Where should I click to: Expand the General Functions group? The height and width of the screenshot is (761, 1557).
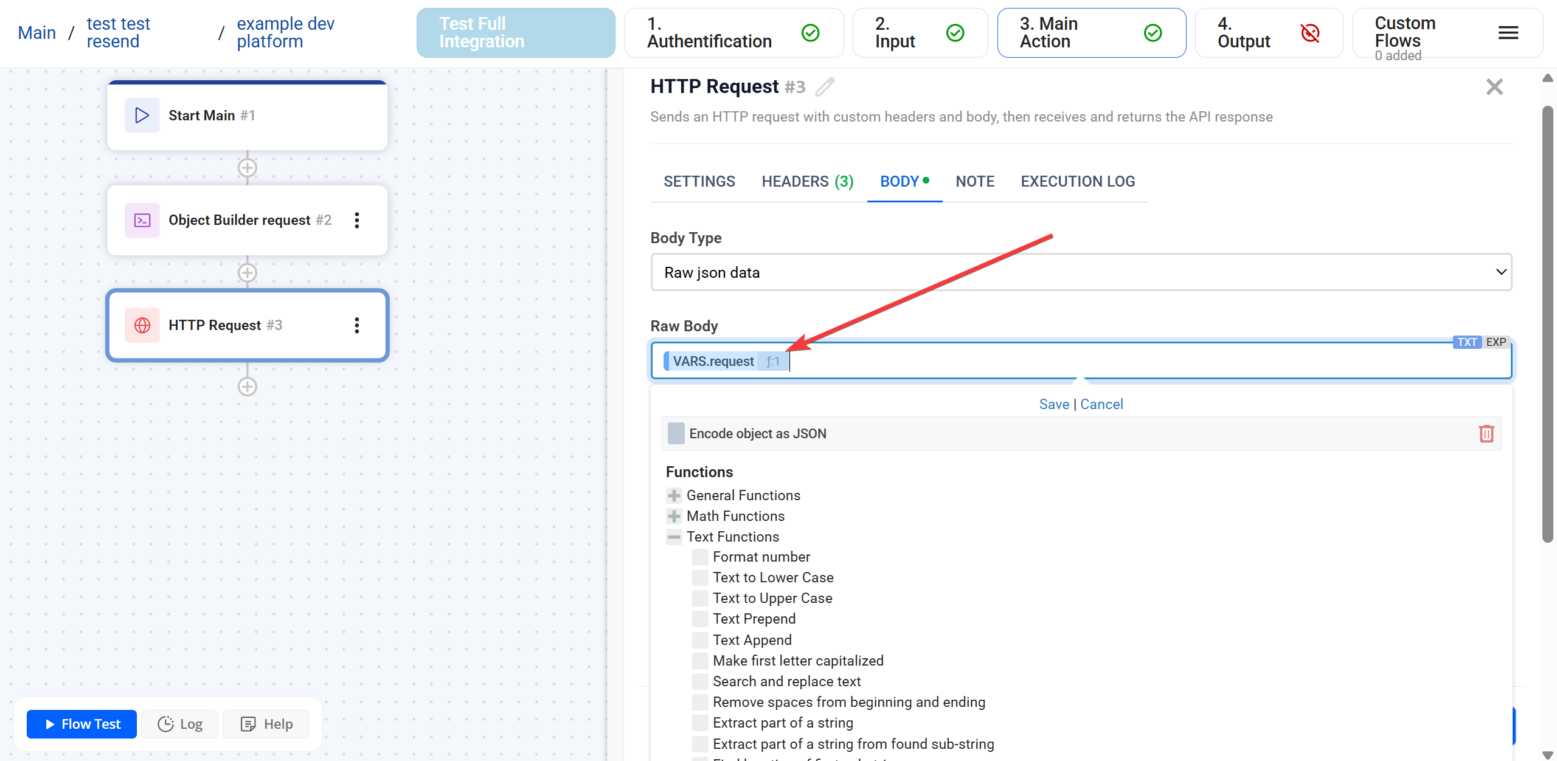[x=674, y=495]
